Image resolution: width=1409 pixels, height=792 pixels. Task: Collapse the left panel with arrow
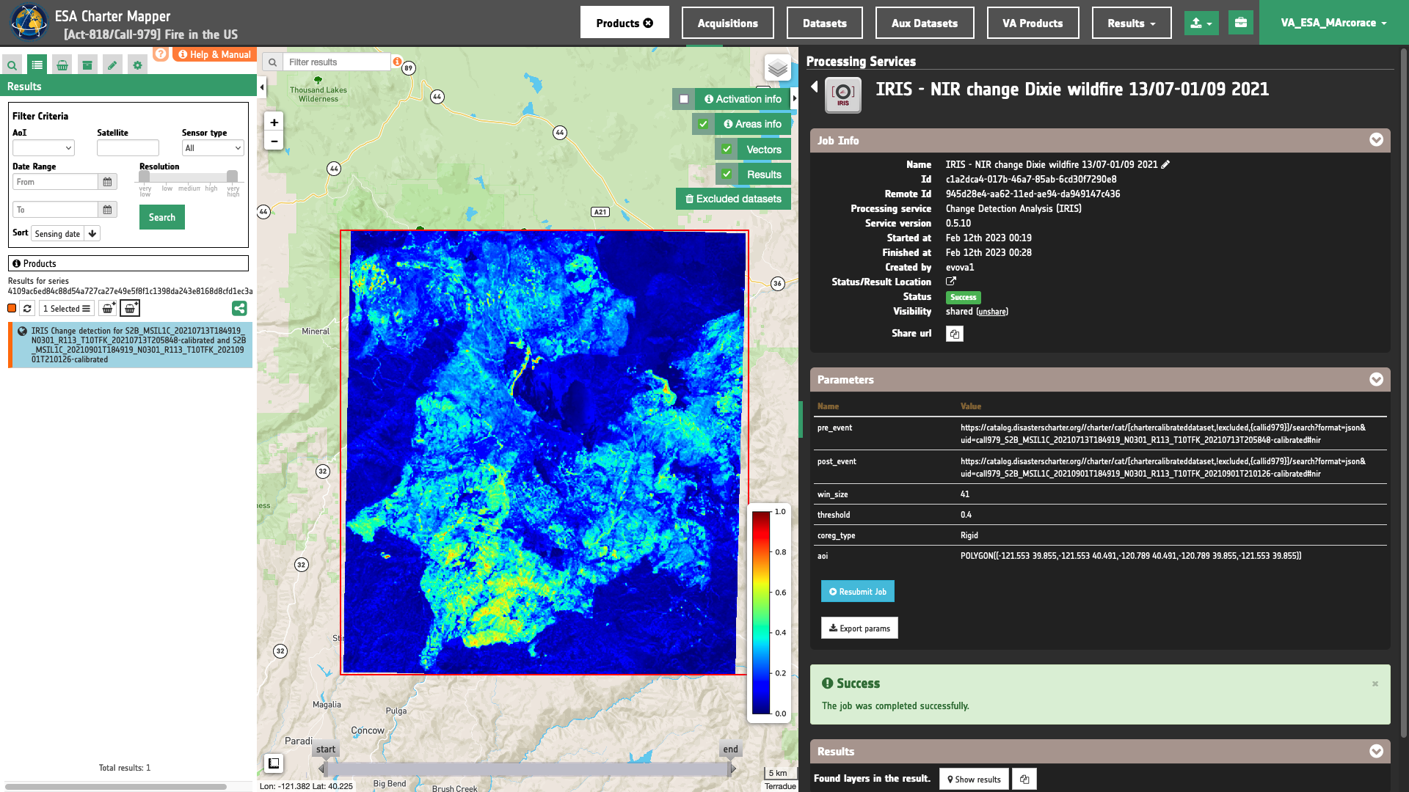(x=262, y=87)
